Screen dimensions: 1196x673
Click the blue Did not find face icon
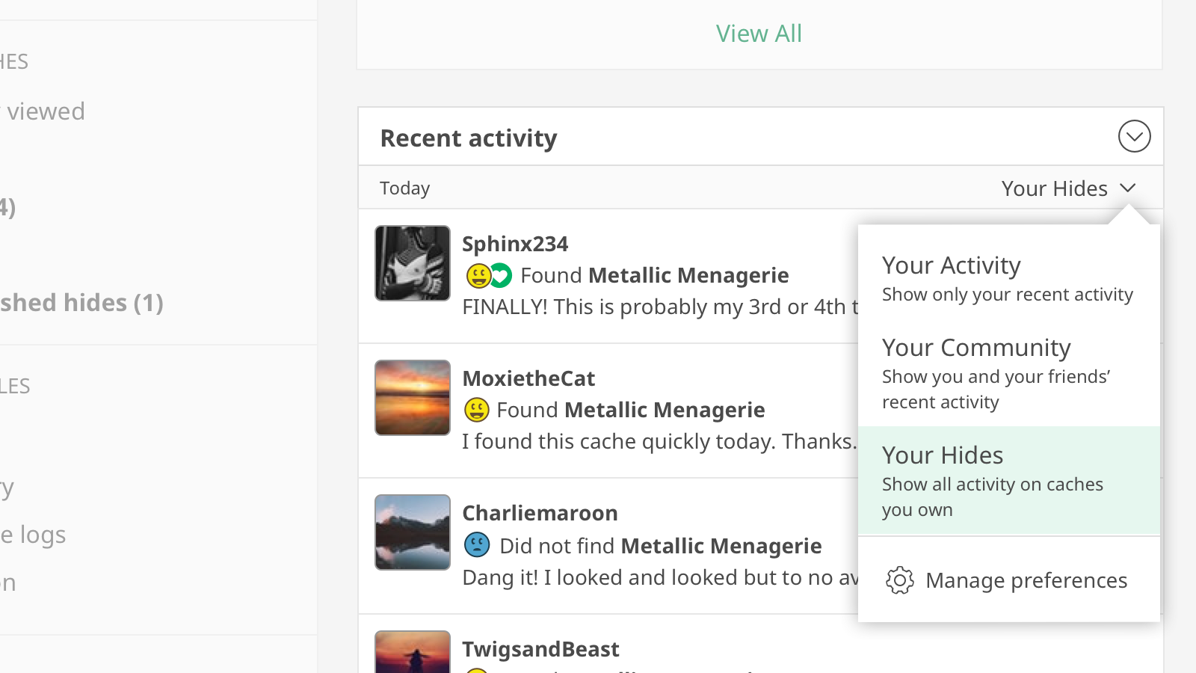477,545
